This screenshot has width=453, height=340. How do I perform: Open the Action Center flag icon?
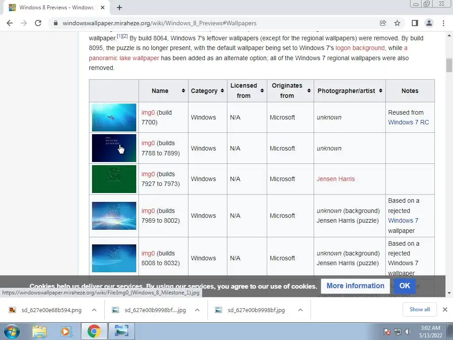(x=387, y=332)
